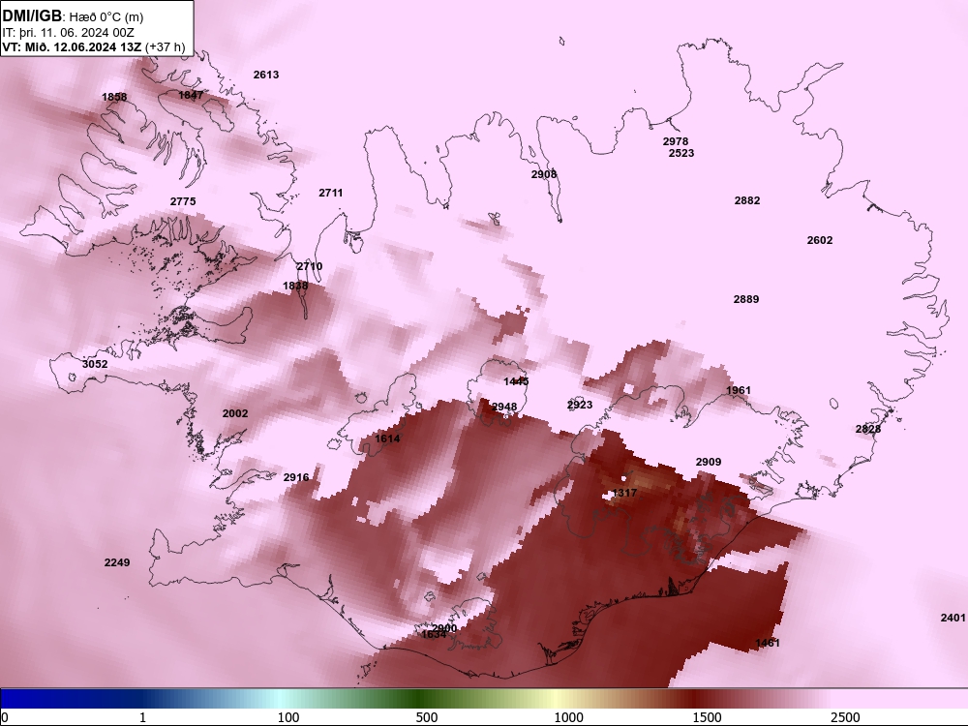The width and height of the screenshot is (968, 726).
Task: Click the map value 1847
Action: 191,95
